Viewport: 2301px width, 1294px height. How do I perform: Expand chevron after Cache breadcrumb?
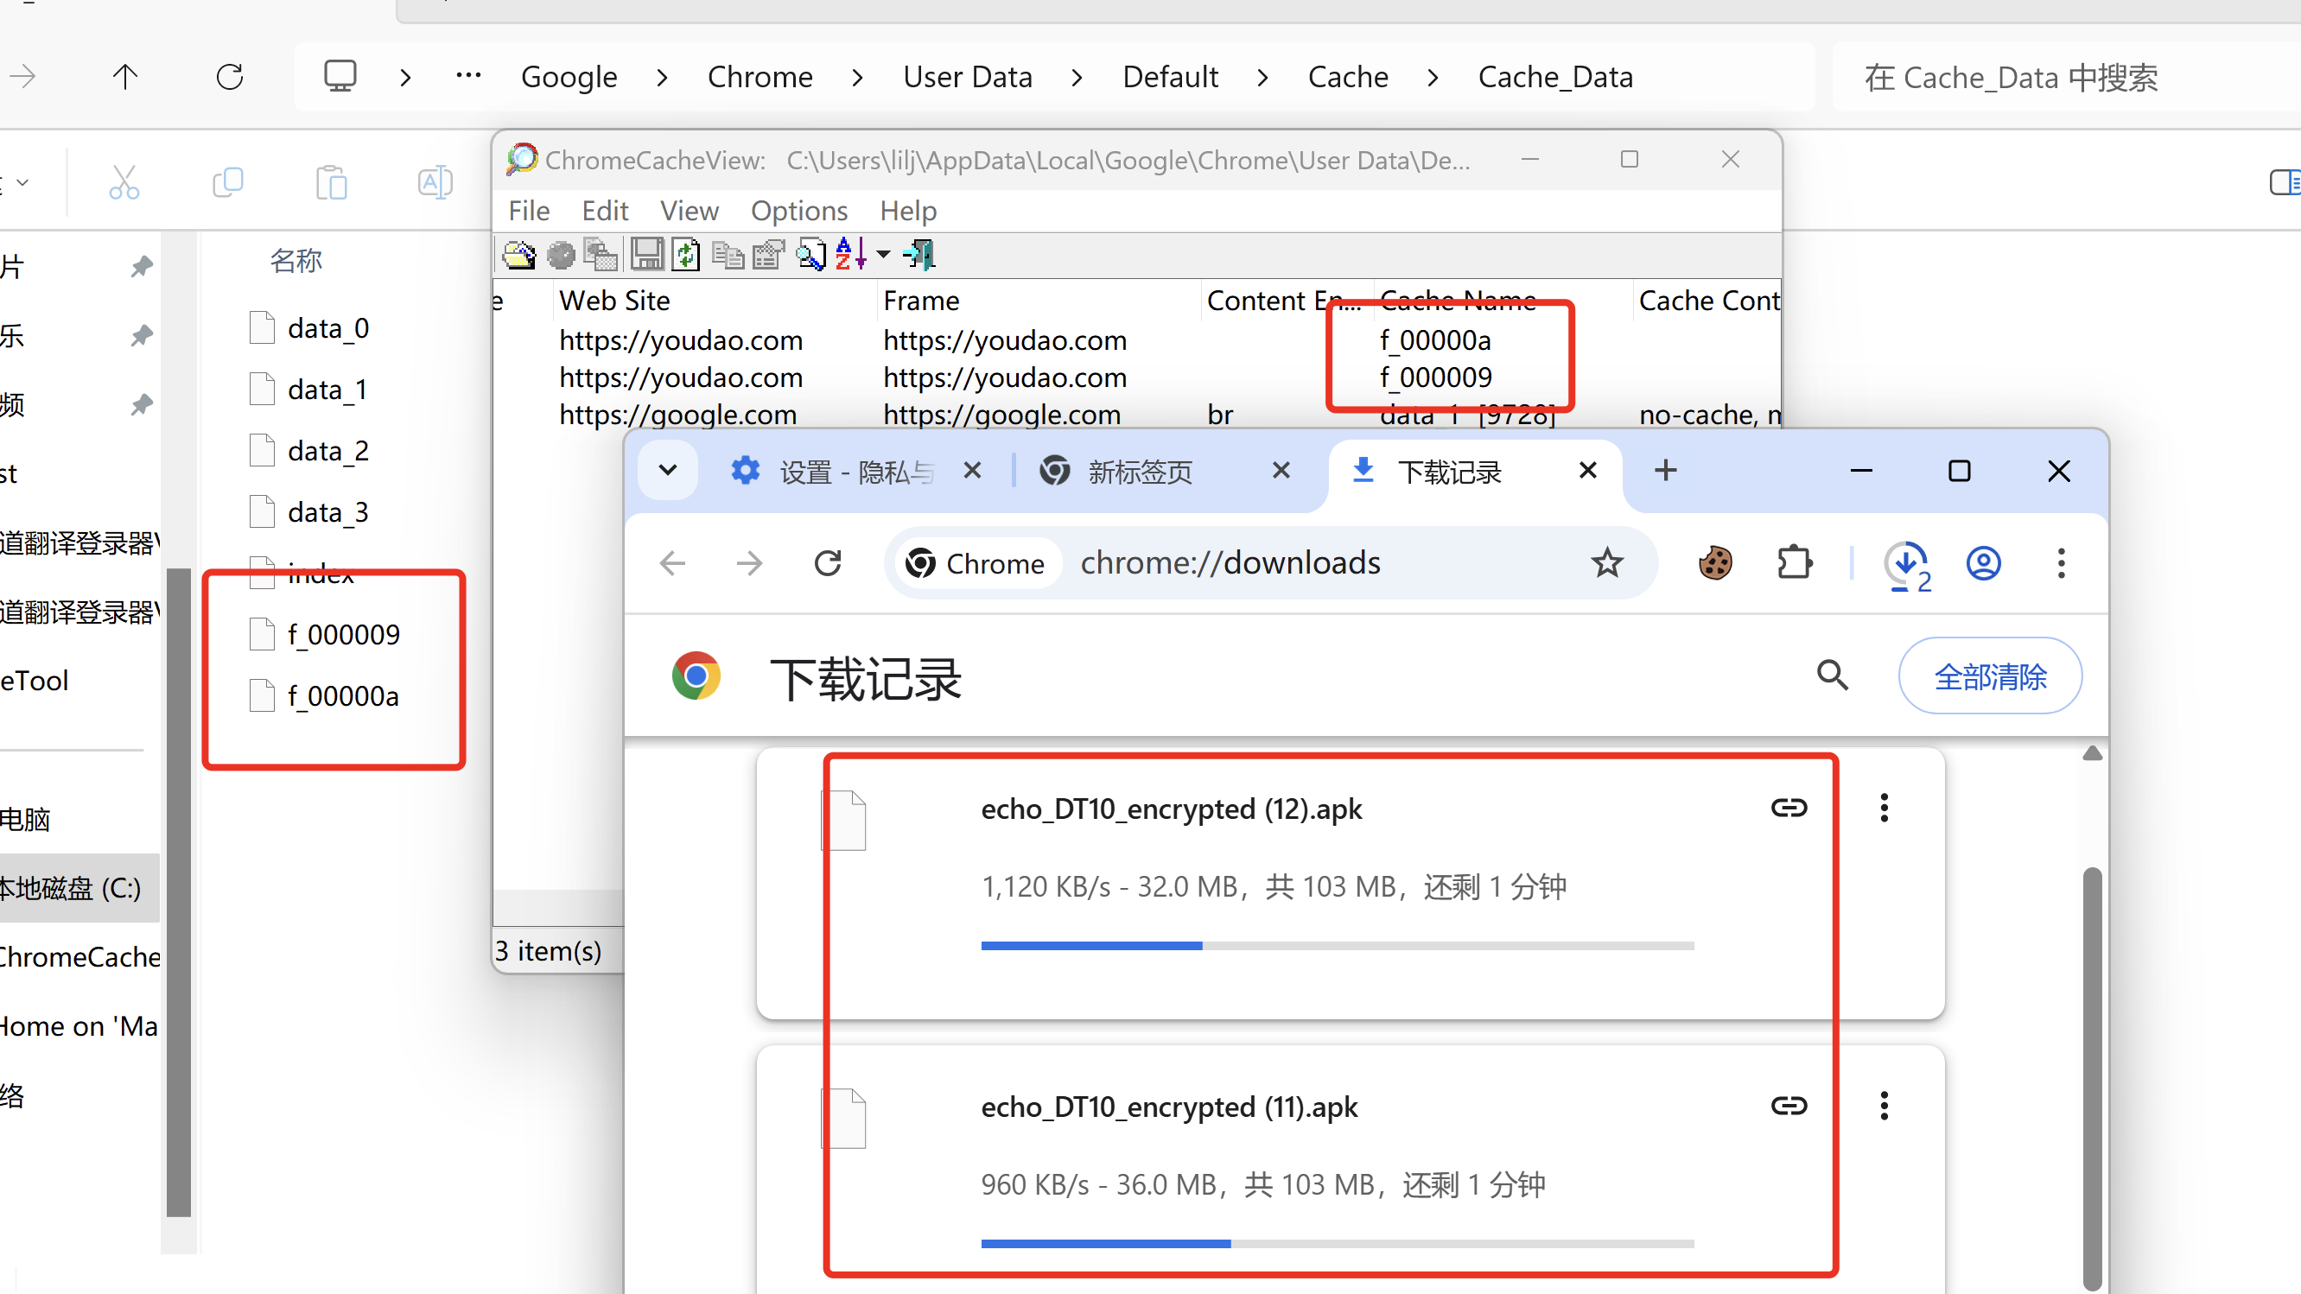click(x=1433, y=78)
